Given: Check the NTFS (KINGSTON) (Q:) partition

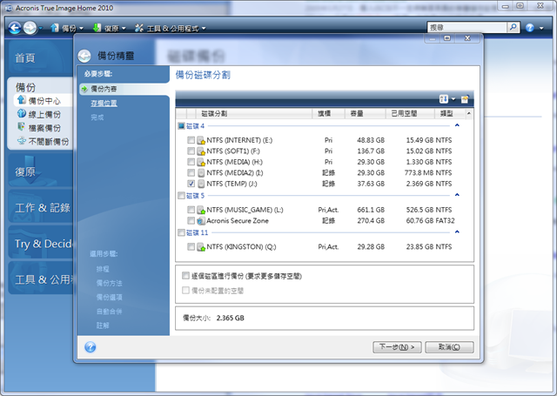Looking at the screenshot, I should pyautogui.click(x=191, y=246).
